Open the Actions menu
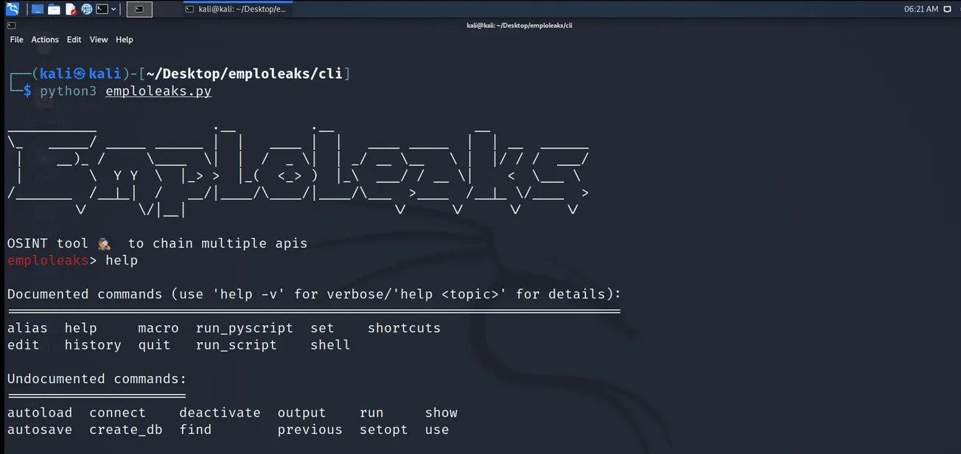Image resolution: width=961 pixels, height=454 pixels. pos(44,39)
